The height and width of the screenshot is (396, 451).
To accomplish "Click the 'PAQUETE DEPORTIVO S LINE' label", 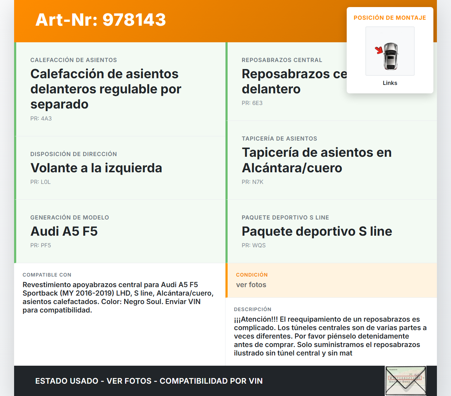I will point(285,217).
